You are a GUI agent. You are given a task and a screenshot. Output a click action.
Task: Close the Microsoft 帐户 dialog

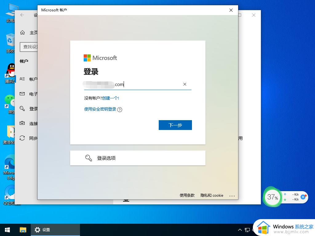231,10
